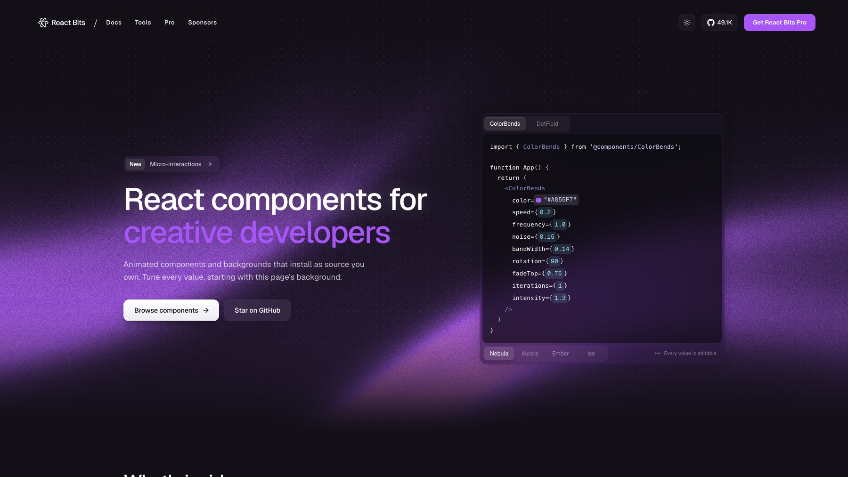Edit the intensity value 1.3
The image size is (848, 477).
coord(560,298)
